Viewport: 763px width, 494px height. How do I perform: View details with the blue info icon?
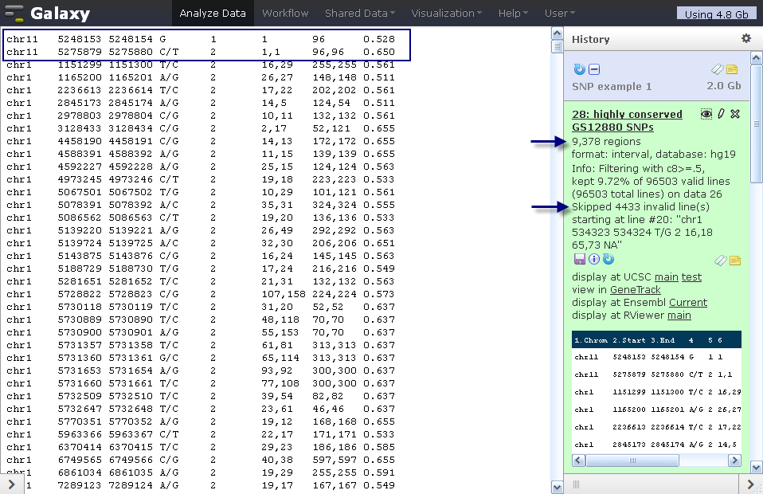coord(593,259)
